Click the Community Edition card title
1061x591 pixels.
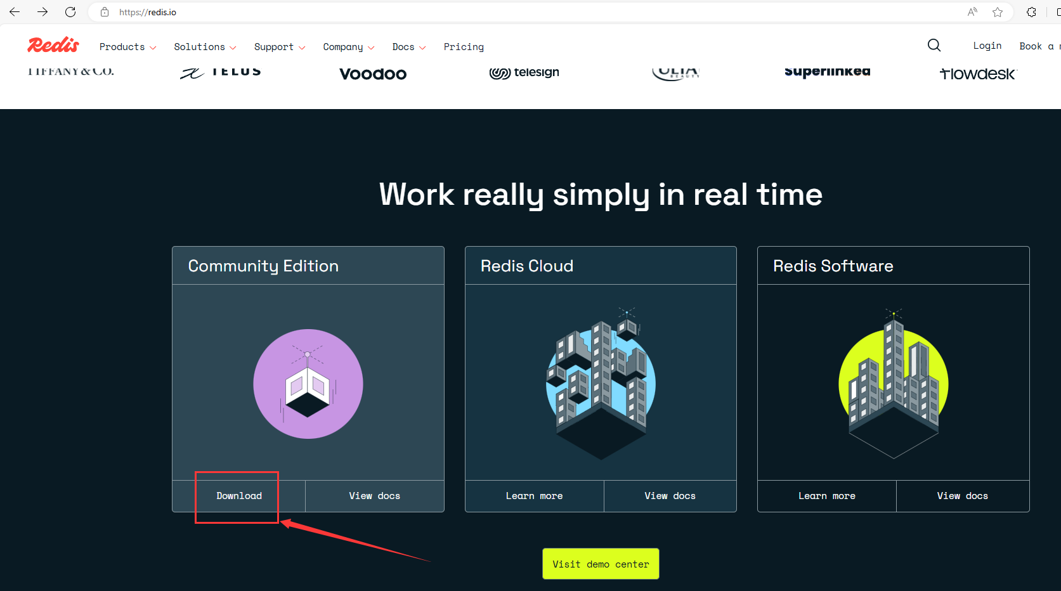(263, 266)
